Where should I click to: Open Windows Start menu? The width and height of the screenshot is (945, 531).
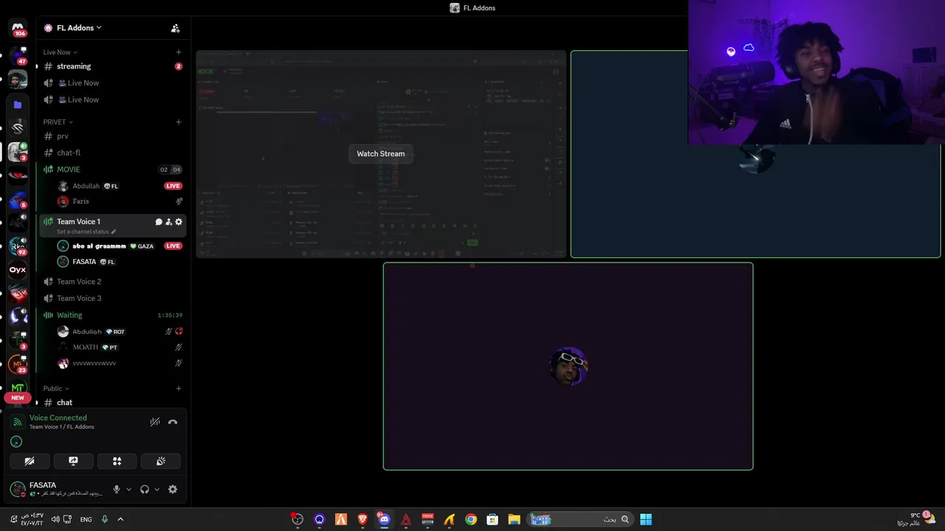646,519
